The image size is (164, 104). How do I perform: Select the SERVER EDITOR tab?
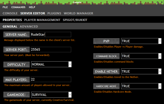pyautogui.click(x=33, y=13)
